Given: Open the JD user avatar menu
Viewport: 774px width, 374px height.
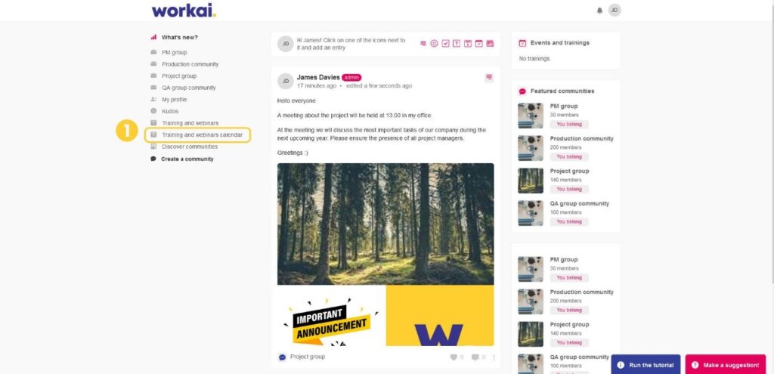Looking at the screenshot, I should [x=615, y=11].
